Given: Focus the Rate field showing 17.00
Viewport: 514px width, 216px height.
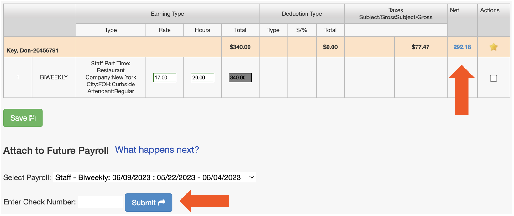Looking at the screenshot, I should point(165,77).
